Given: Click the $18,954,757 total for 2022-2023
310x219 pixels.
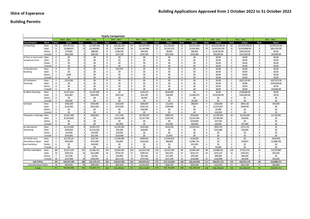Looking at the screenshot, I should (275, 168).
